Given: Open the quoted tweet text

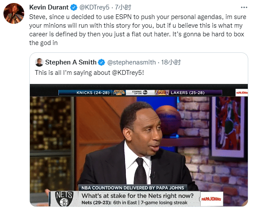Looking at the screenshot, I should (90, 73).
